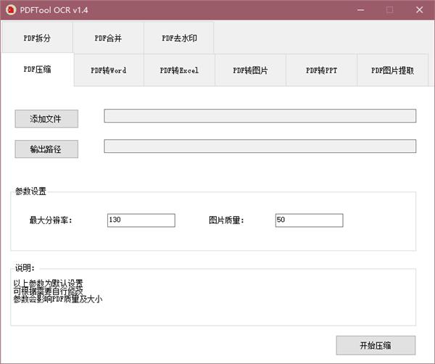Switch to the PDF拆分 tab
Viewport: 435px width, 364px height.
(38, 38)
